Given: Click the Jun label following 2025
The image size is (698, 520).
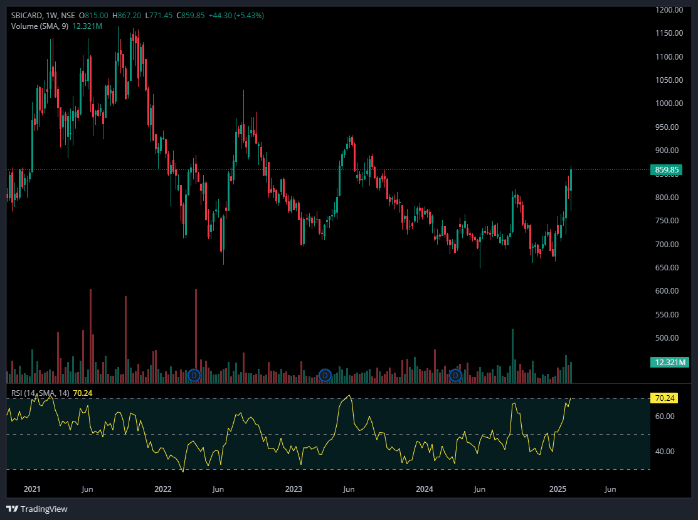Looking at the screenshot, I should [x=610, y=489].
